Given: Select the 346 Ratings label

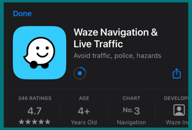Looking at the screenshot, I should click(35, 98).
